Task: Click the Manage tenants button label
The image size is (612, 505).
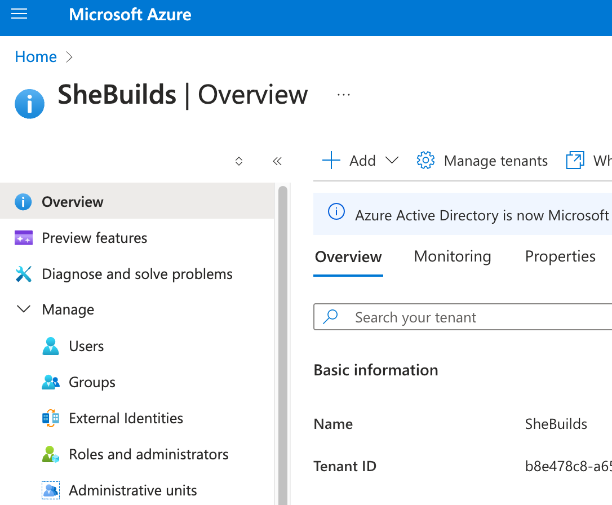Action: 496,161
